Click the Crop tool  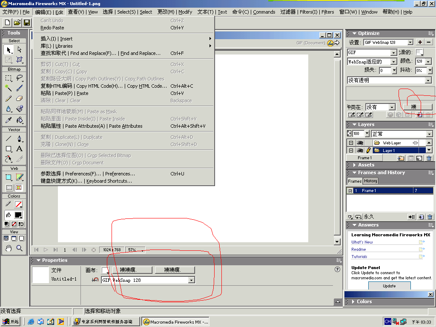click(19, 60)
